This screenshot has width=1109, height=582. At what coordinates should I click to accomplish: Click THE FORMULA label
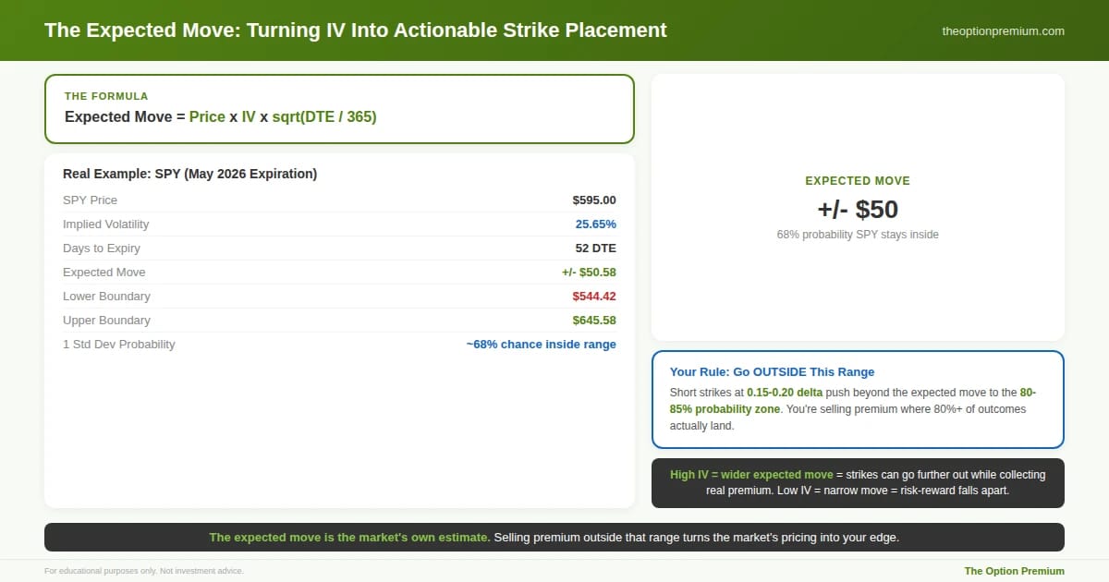(x=106, y=96)
